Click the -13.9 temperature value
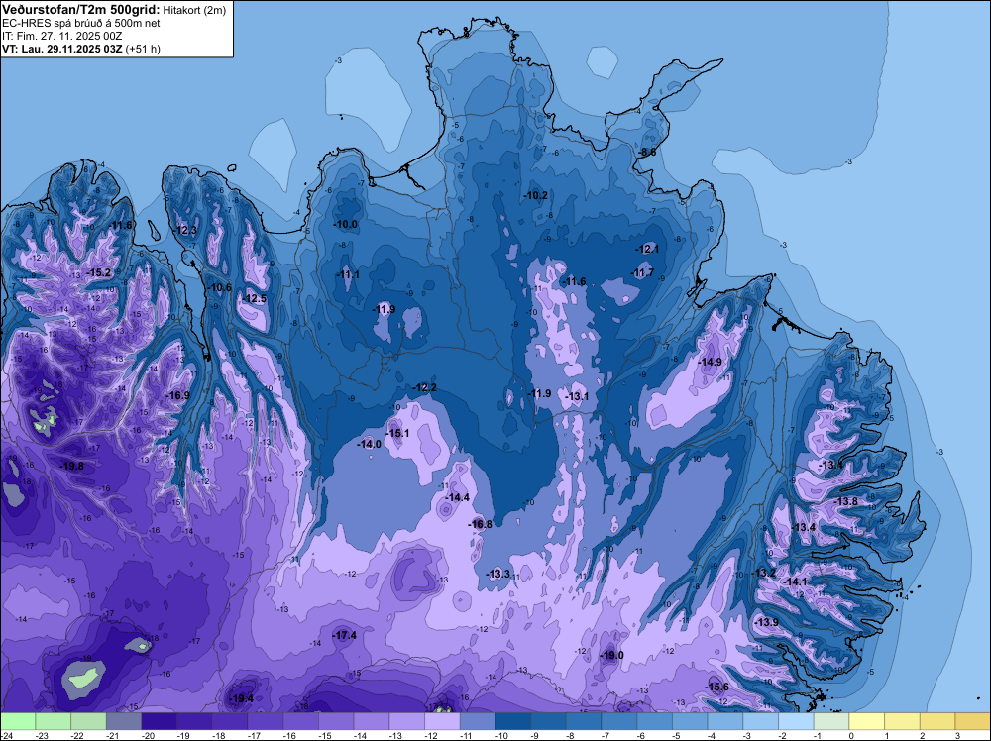This screenshot has width=991, height=741. click(x=767, y=622)
